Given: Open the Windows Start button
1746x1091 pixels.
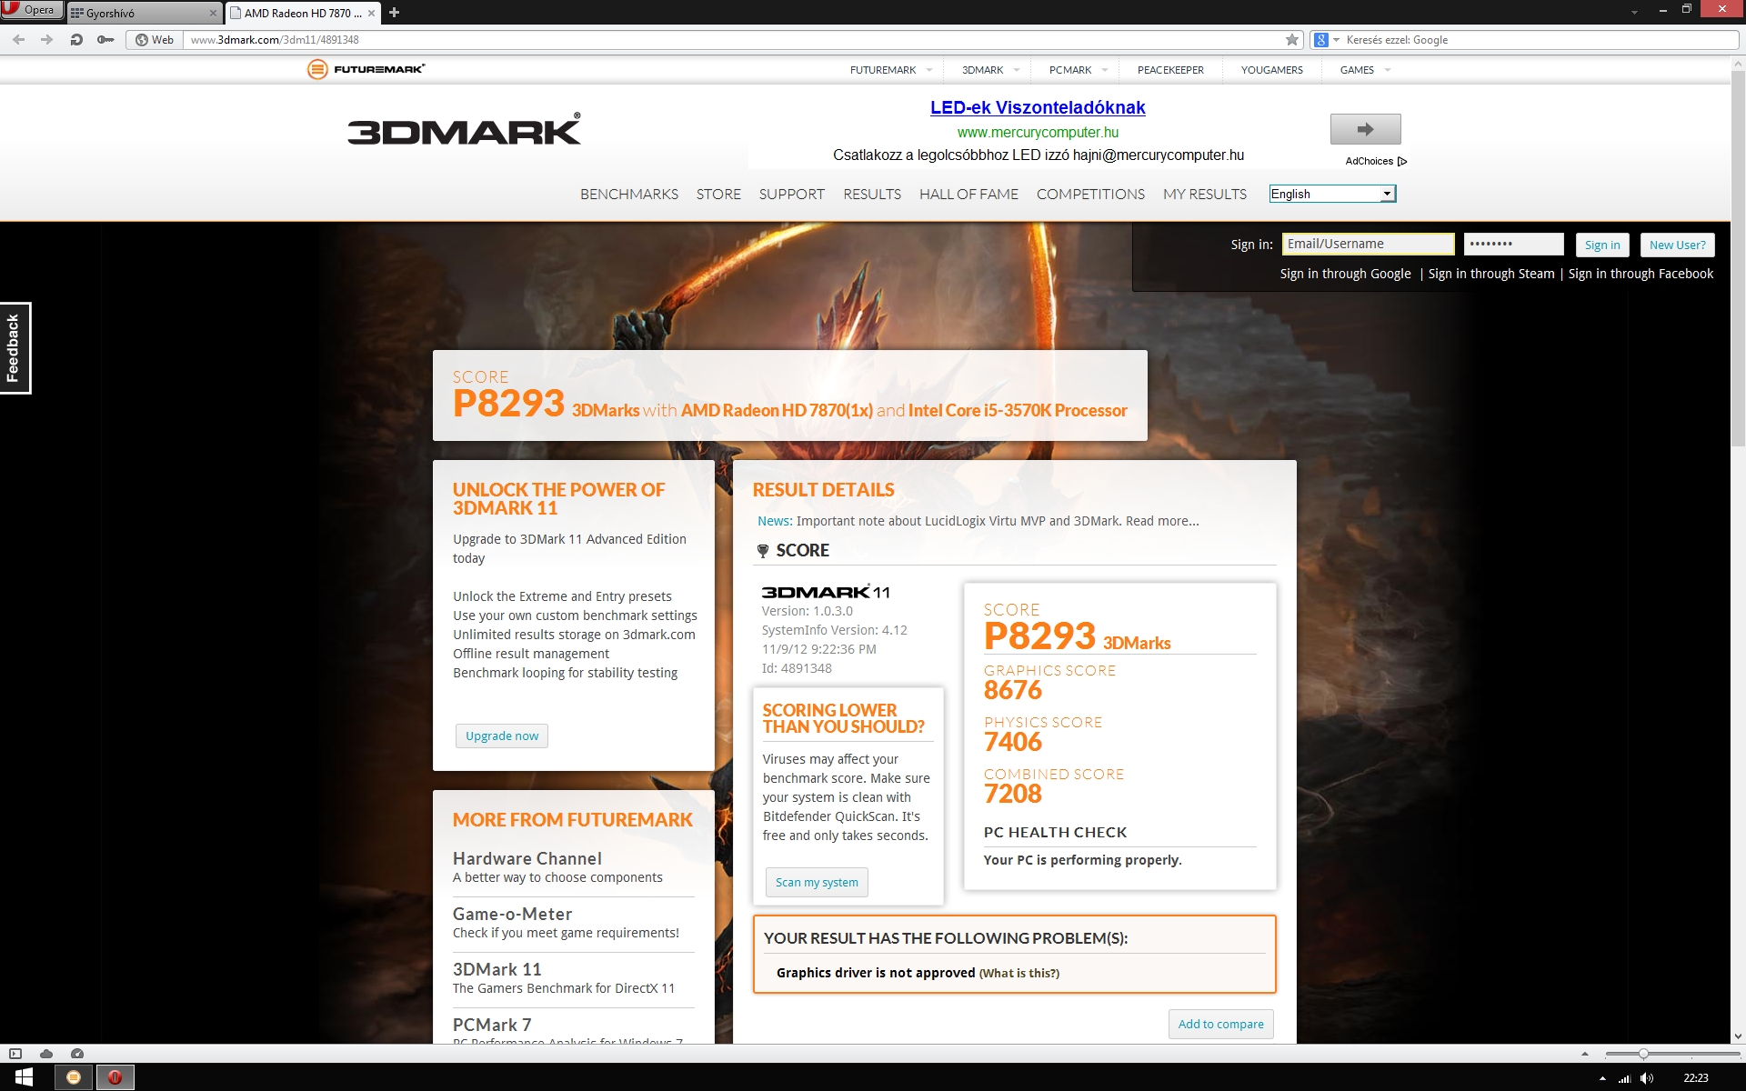Looking at the screenshot, I should 24,1077.
